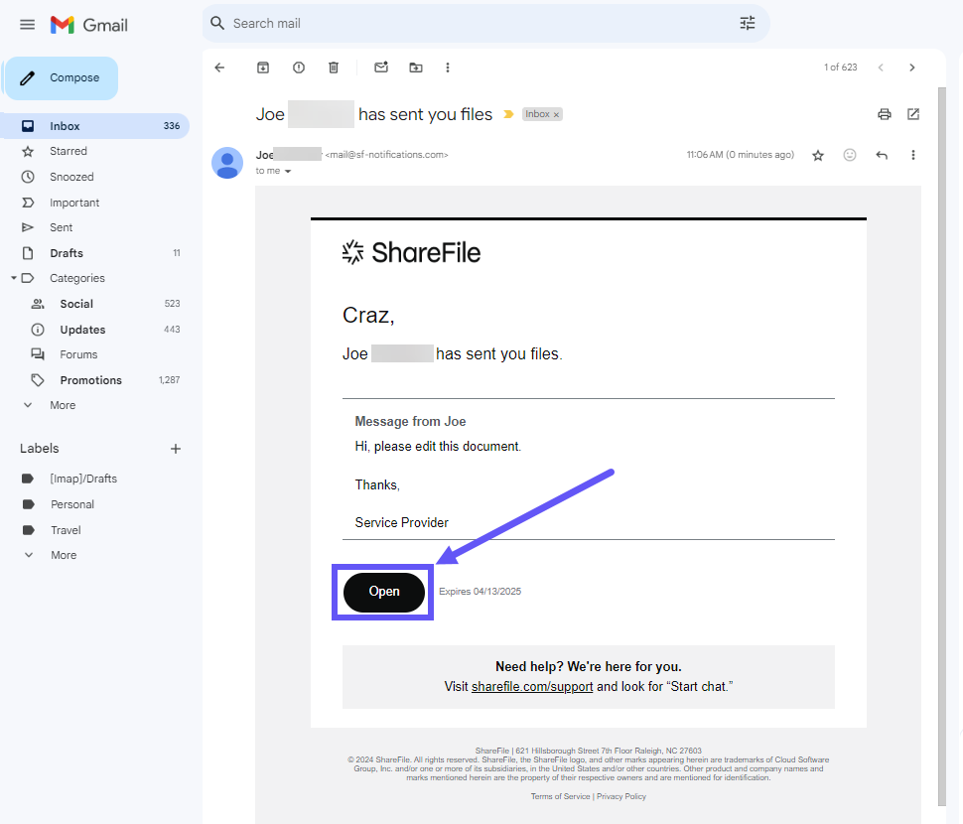Screen dimensions: 963x824
Task: Click the 'Expires 04/13/2025' text
Action: [x=480, y=592]
